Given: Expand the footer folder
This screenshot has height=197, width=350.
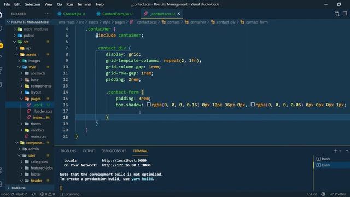Looking at the screenshot, I should point(36,174).
